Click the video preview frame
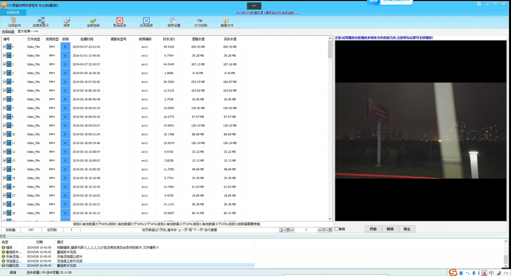 [x=421, y=130]
